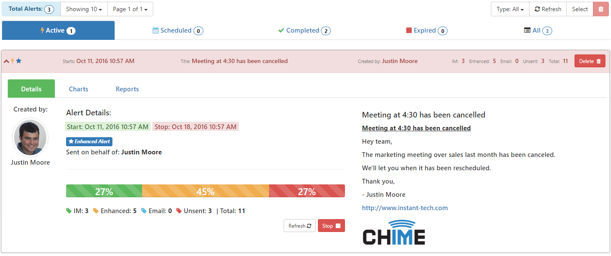Click the blue Email tag icon
This screenshot has width=611, height=256.
coord(144,211)
